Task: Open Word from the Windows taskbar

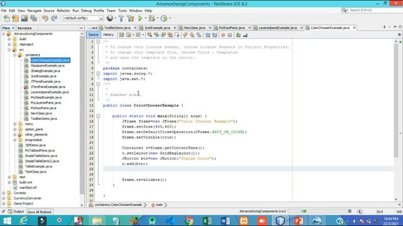Action: 225,220
